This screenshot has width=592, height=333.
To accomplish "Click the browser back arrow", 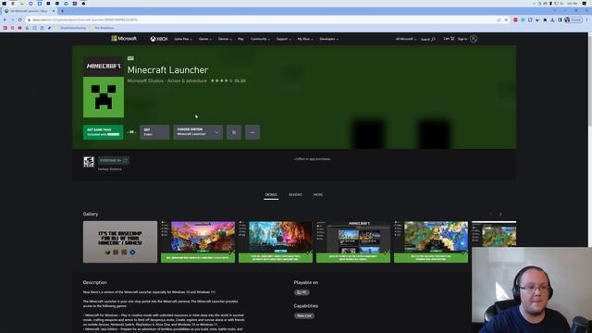I will [x=5, y=19].
